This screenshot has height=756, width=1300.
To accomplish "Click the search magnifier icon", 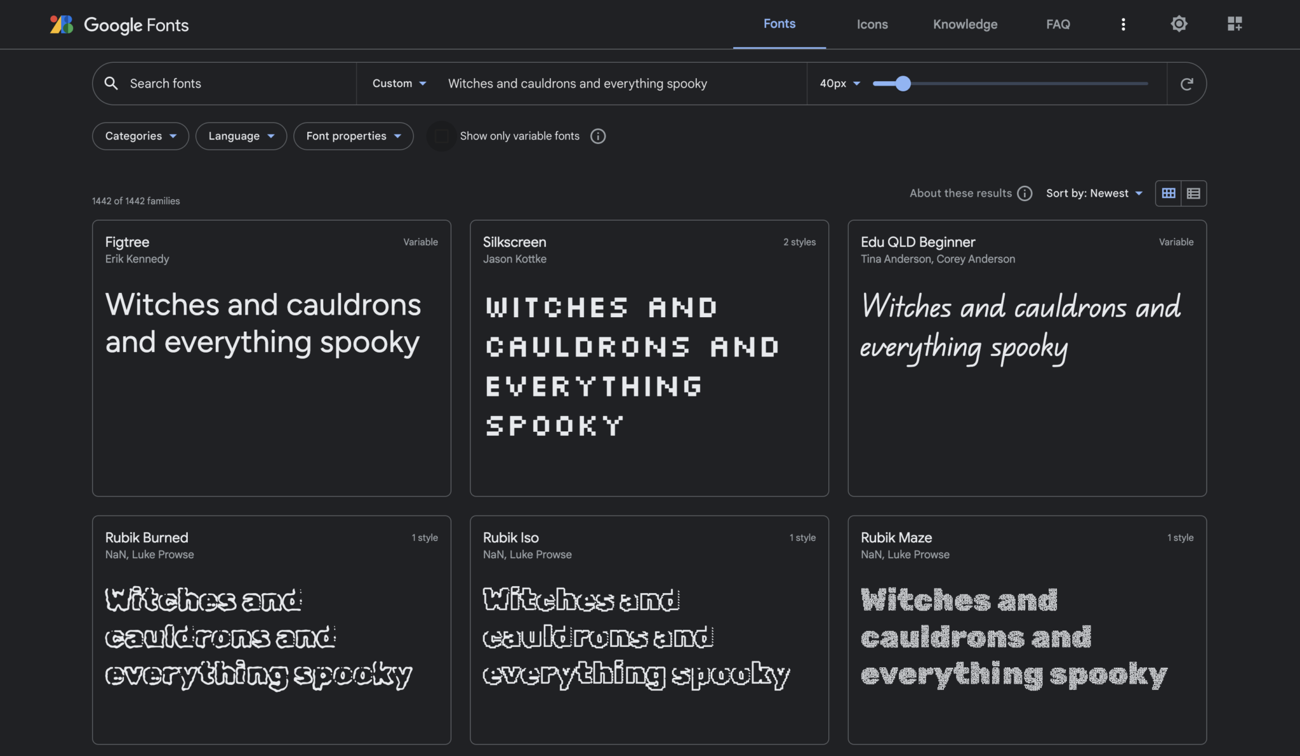I will [x=112, y=83].
